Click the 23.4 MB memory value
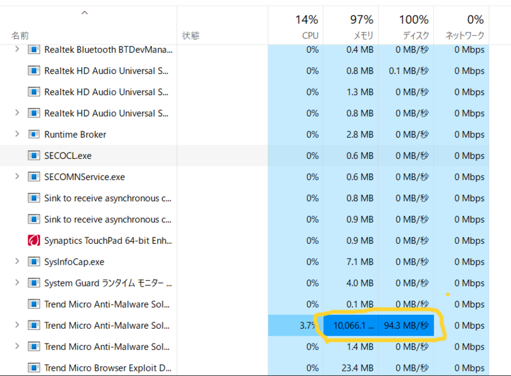The width and height of the screenshot is (511, 376). [358, 368]
